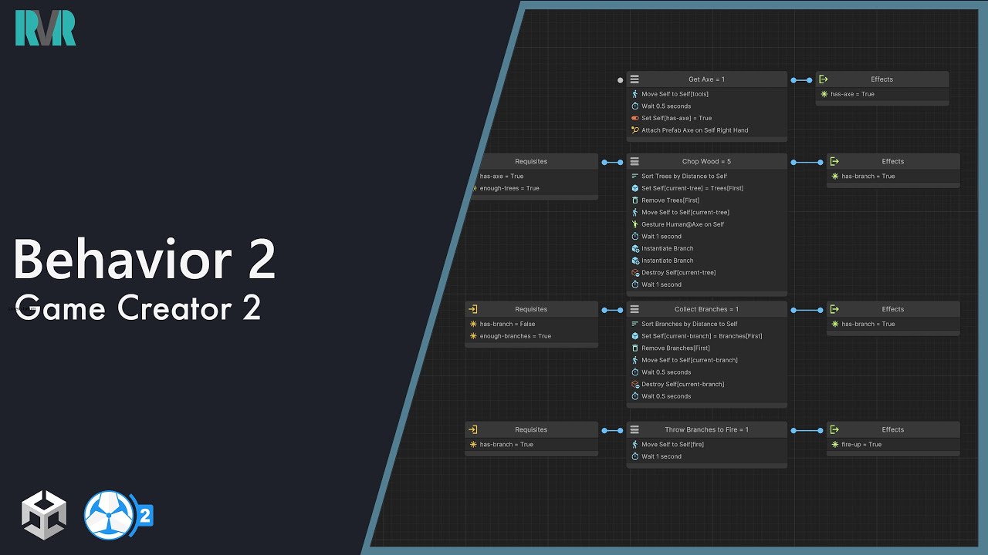Image resolution: width=988 pixels, height=555 pixels.
Task: Click enter icon on Requisites beside Throw Branches
Action: pyautogui.click(x=473, y=430)
